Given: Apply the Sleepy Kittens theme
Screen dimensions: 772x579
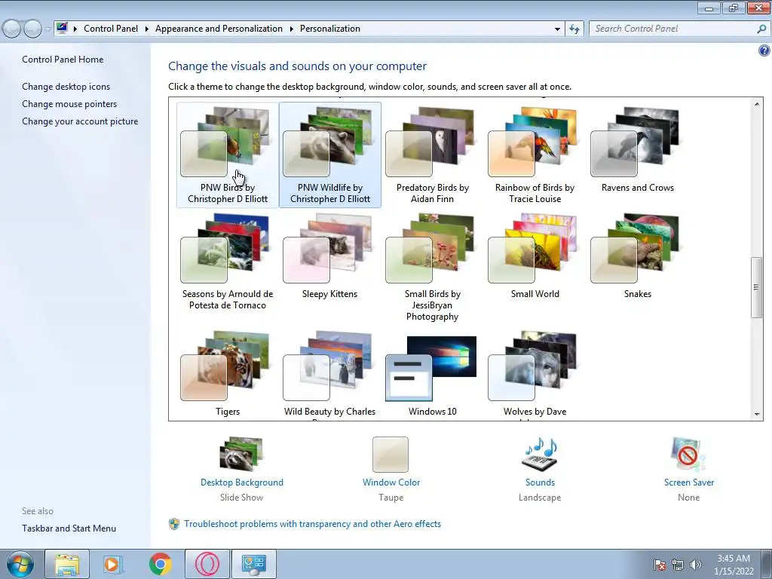Looking at the screenshot, I should 330,256.
